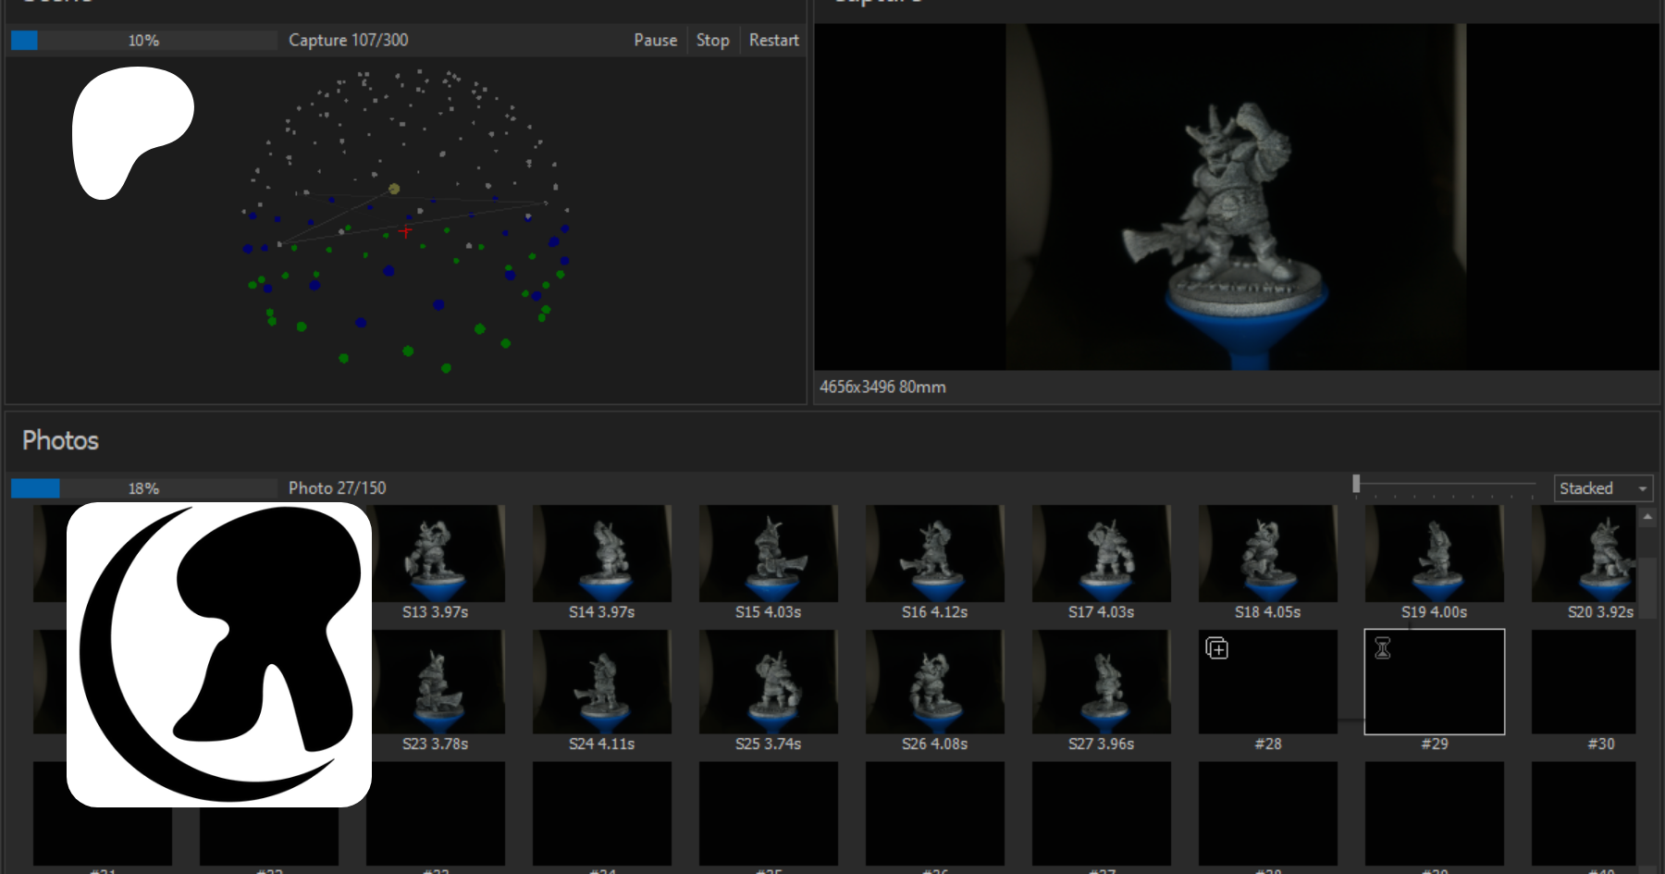Viewport: 1665px width, 874px height.
Task: Restart the capture sequence
Action: click(773, 41)
